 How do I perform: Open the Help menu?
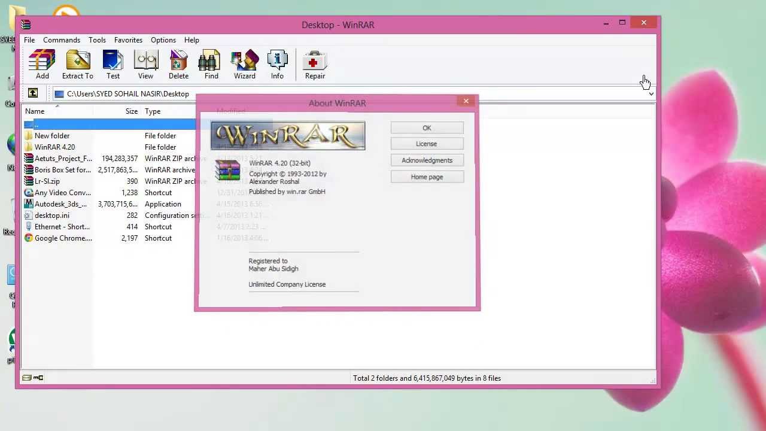(191, 40)
